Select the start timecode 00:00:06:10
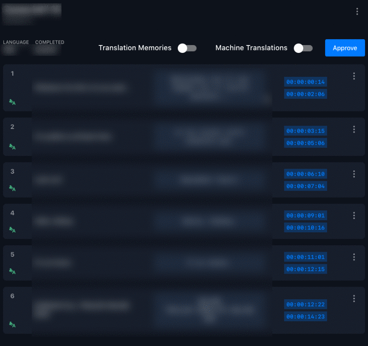This screenshot has width=368, height=346. pos(305,174)
